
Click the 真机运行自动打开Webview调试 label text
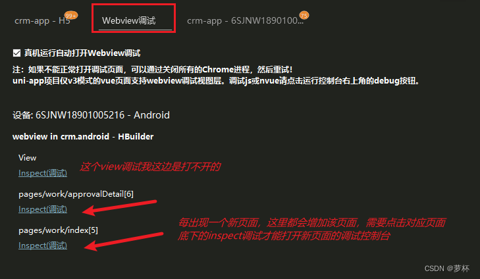tap(82, 53)
